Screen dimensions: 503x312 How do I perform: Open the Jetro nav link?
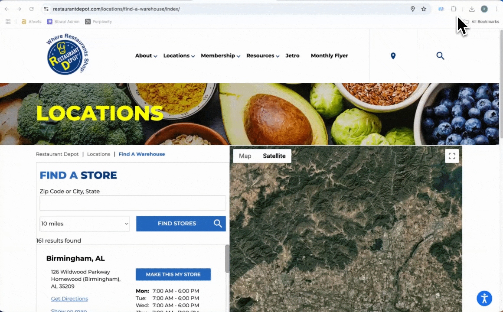pos(292,56)
